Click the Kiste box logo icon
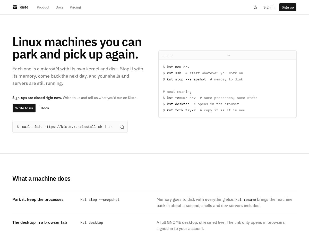This screenshot has width=309, height=232. (15, 7)
